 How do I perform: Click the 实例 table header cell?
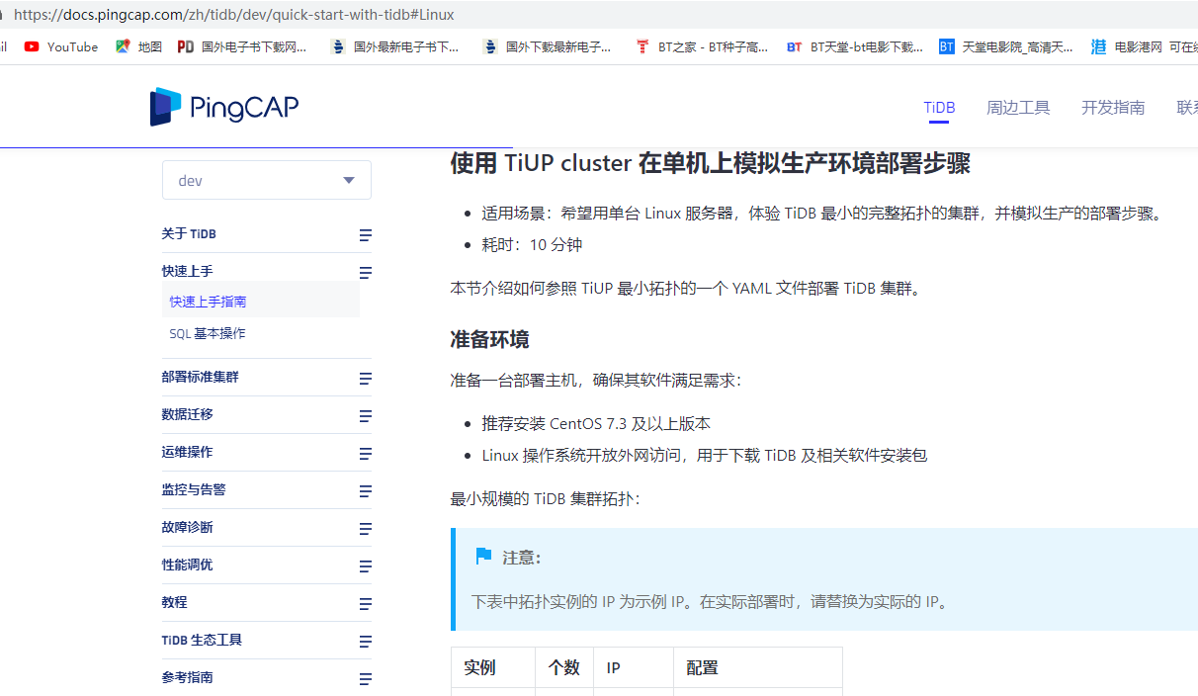(493, 668)
